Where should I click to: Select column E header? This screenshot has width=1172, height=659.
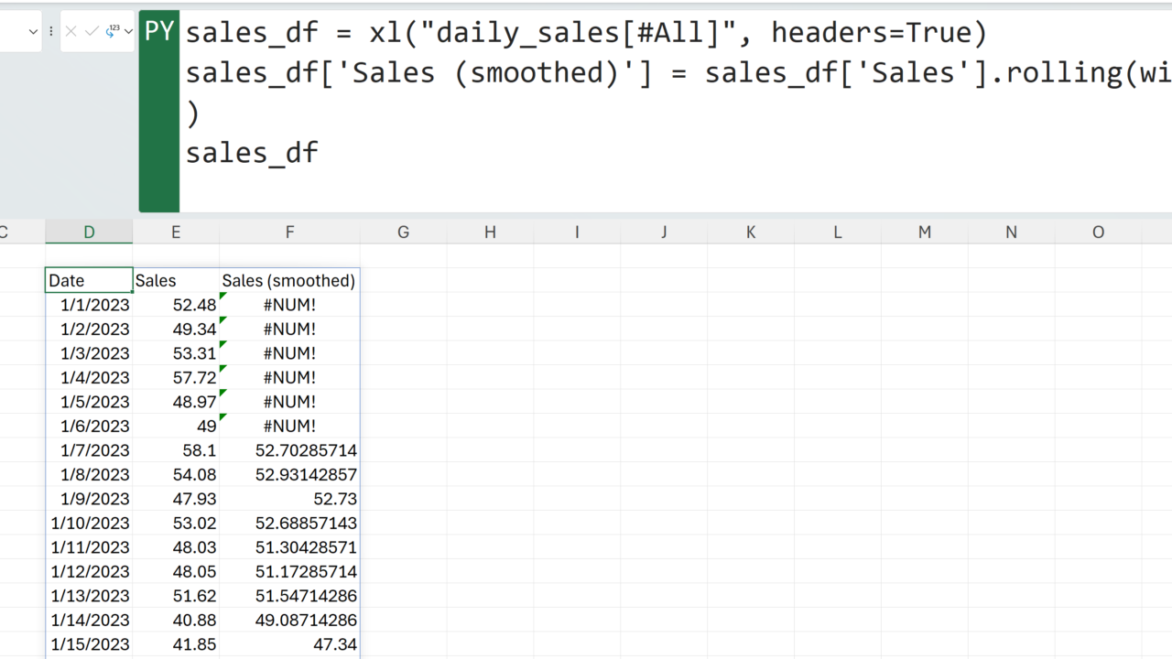coord(176,232)
